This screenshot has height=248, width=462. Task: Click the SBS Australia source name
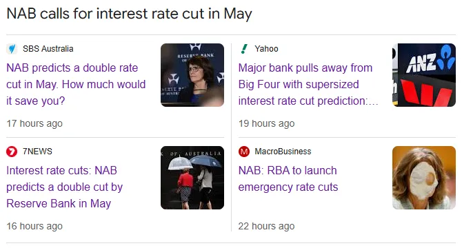point(48,49)
